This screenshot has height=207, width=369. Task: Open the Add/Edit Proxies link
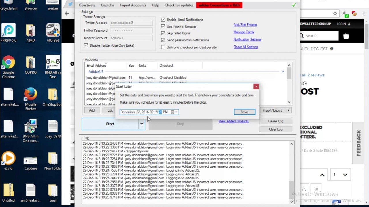[x=245, y=25]
